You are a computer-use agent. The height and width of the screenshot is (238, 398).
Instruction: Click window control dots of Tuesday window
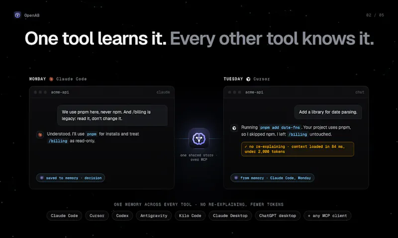(x=234, y=92)
